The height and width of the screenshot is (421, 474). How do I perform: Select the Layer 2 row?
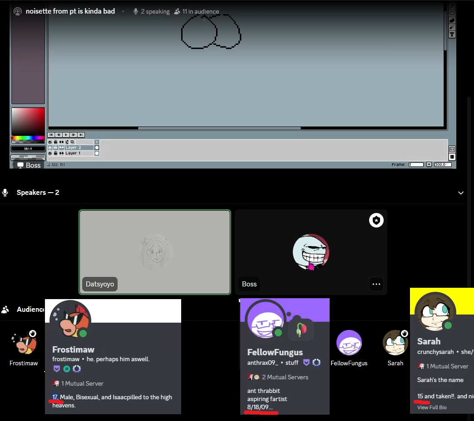pos(79,148)
